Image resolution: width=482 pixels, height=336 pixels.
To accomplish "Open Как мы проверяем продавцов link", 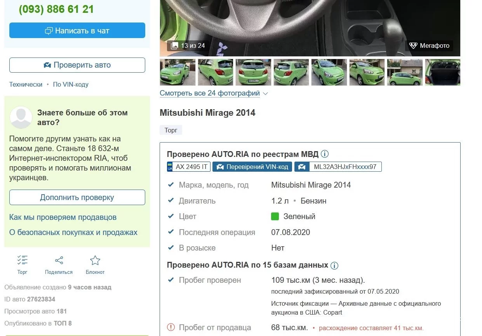I will coord(63,217).
